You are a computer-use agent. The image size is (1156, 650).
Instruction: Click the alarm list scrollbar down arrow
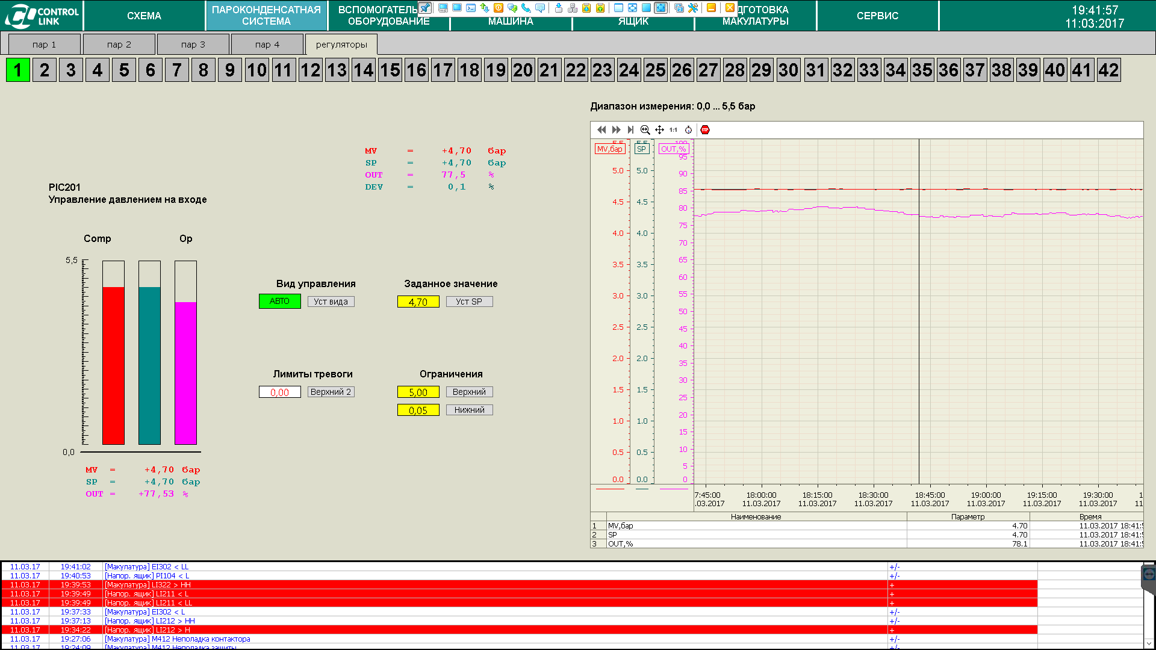click(1149, 643)
